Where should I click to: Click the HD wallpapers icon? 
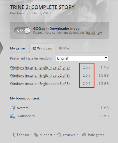[x=13, y=116]
